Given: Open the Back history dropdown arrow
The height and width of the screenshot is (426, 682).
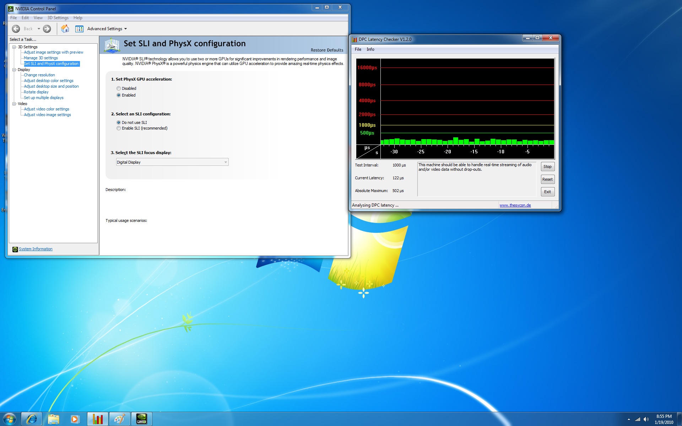Looking at the screenshot, I should 39,29.
